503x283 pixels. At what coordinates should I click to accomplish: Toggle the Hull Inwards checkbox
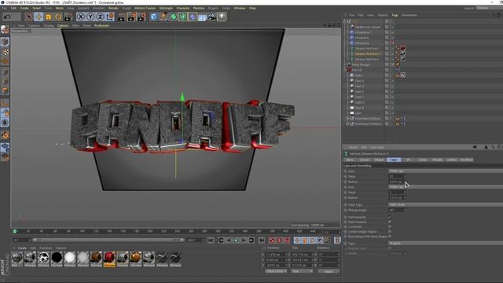point(390,217)
